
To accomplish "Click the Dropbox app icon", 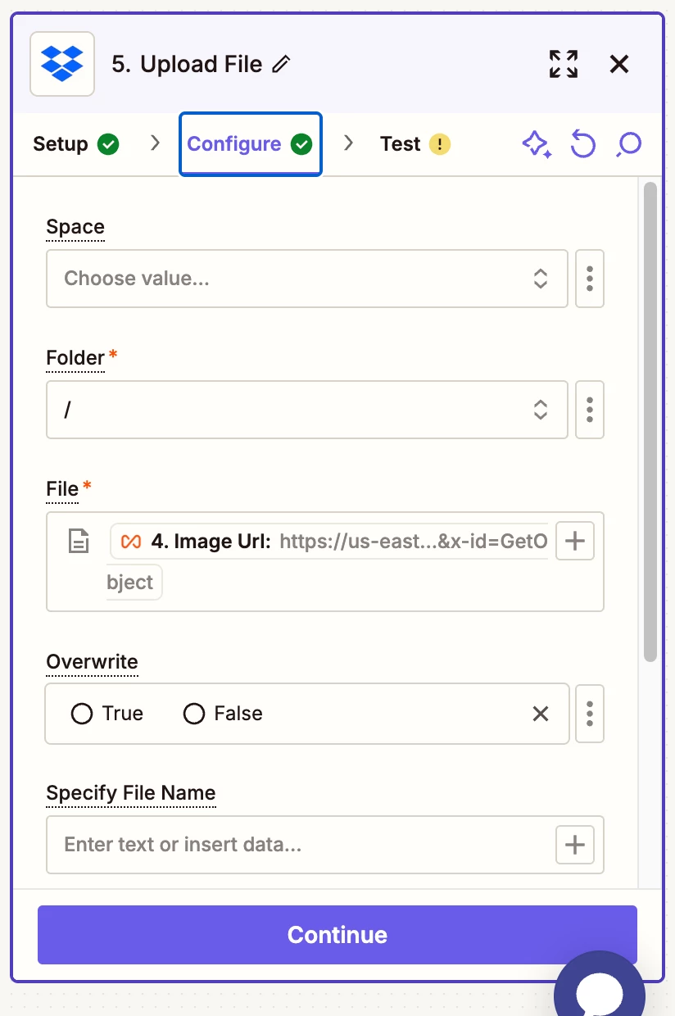I will [x=62, y=64].
